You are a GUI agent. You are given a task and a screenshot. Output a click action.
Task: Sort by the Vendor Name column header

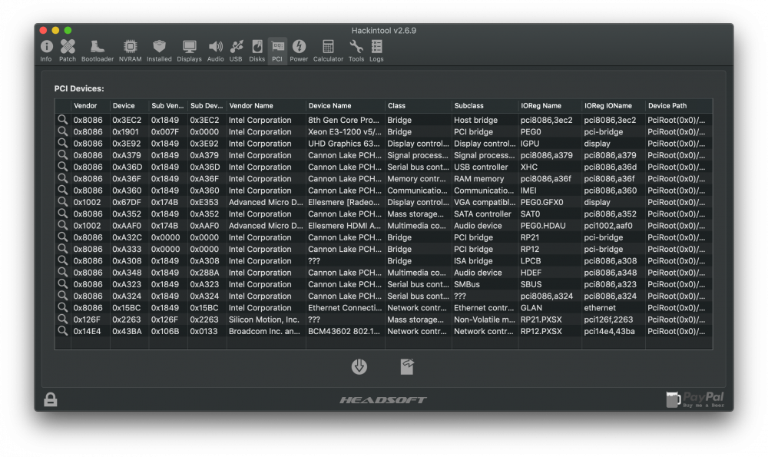pos(266,106)
